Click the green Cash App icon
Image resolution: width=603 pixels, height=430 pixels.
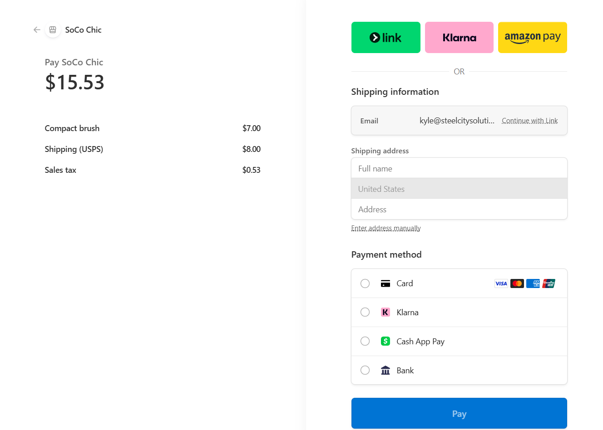[386, 341]
